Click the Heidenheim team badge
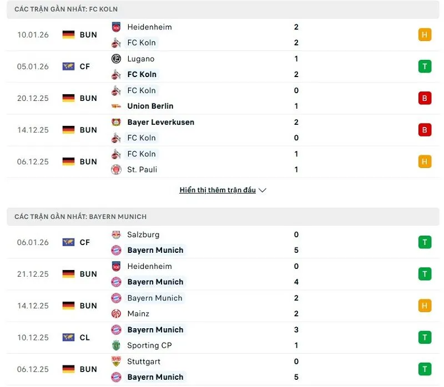The image size is (444, 387). click(x=117, y=26)
